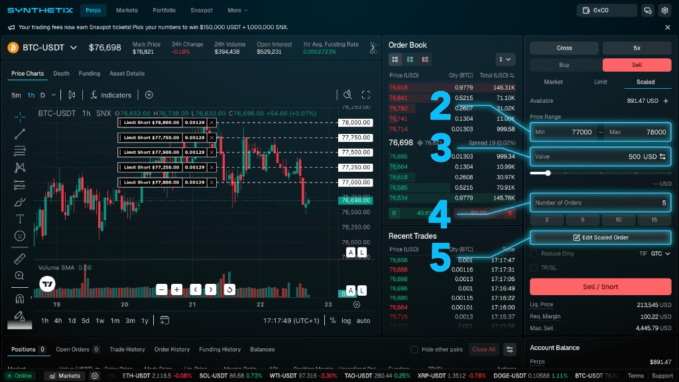This screenshot has height=382, width=679.
Task: Go to the Portfolio page
Action: [x=164, y=11]
